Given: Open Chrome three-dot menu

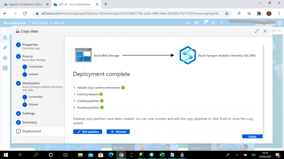Looking at the screenshot, I should click(x=279, y=13).
